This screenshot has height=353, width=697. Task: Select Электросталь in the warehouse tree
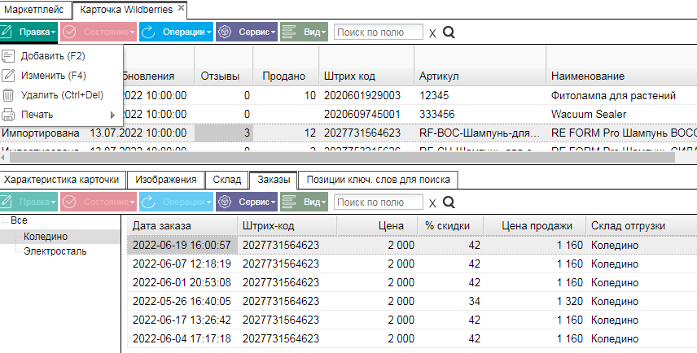tap(55, 251)
